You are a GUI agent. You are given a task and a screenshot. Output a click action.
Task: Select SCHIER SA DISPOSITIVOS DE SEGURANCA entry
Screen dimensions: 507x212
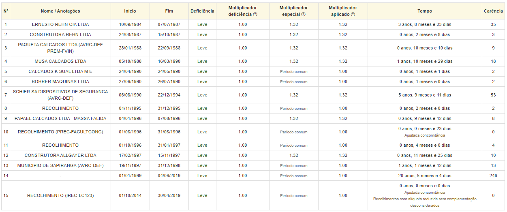[x=60, y=95]
